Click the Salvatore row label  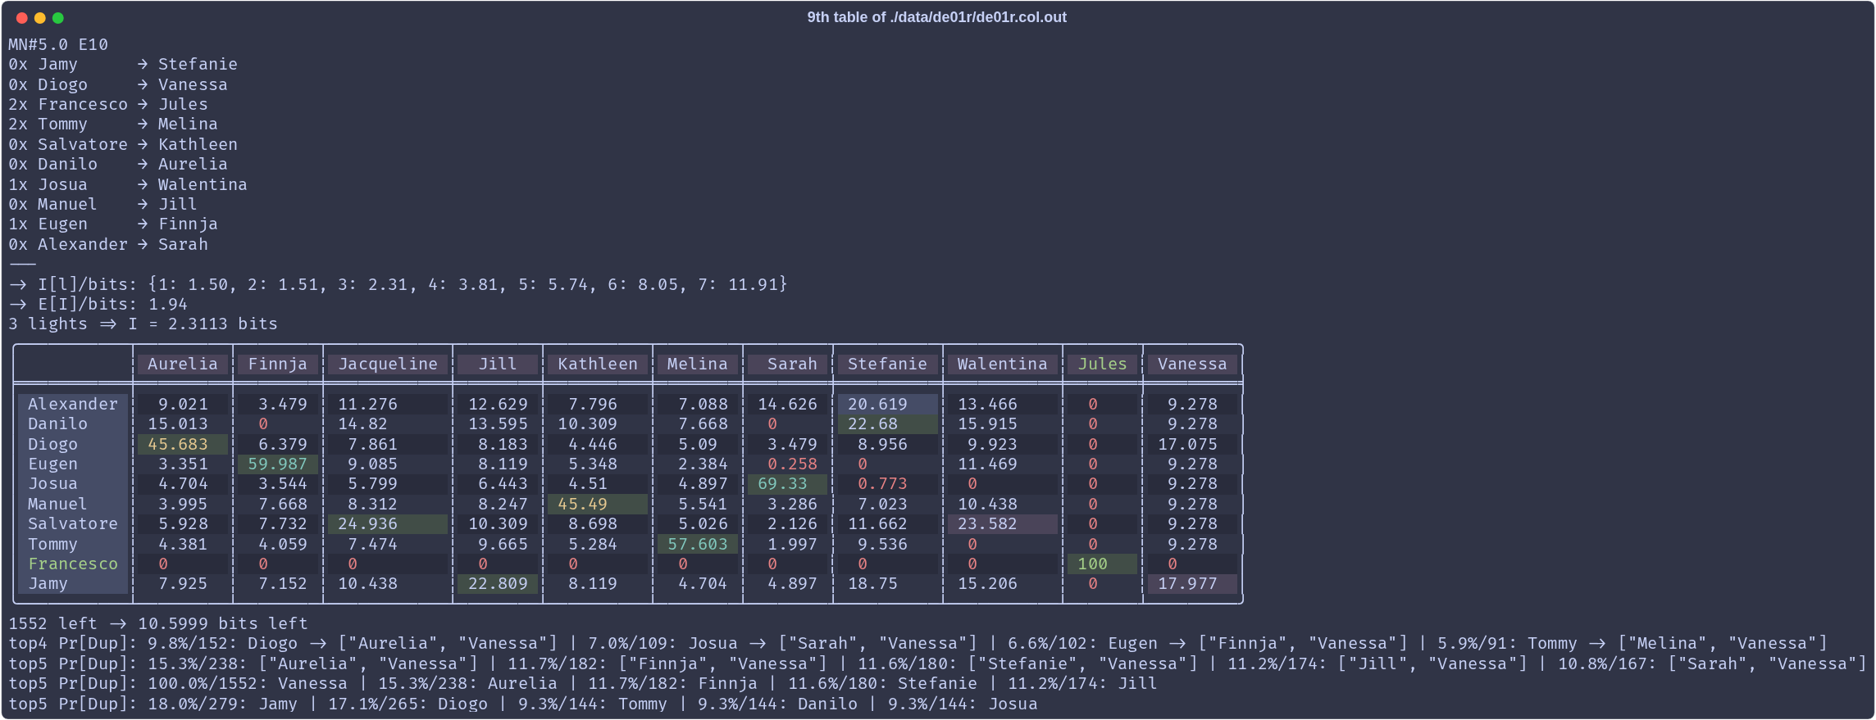73,523
